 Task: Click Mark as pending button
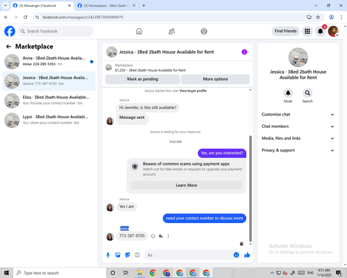[x=142, y=79]
